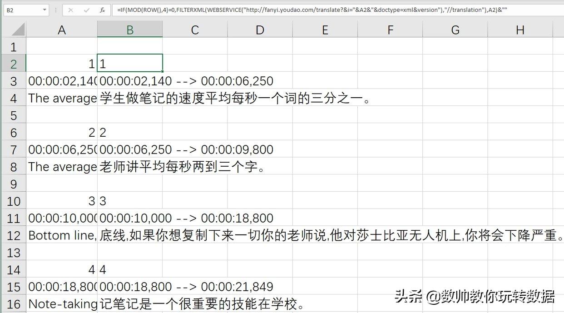This screenshot has height=313, width=564.
Task: Select column header B
Action: (130, 29)
